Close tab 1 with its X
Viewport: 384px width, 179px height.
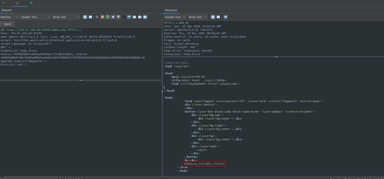tap(8, 3)
